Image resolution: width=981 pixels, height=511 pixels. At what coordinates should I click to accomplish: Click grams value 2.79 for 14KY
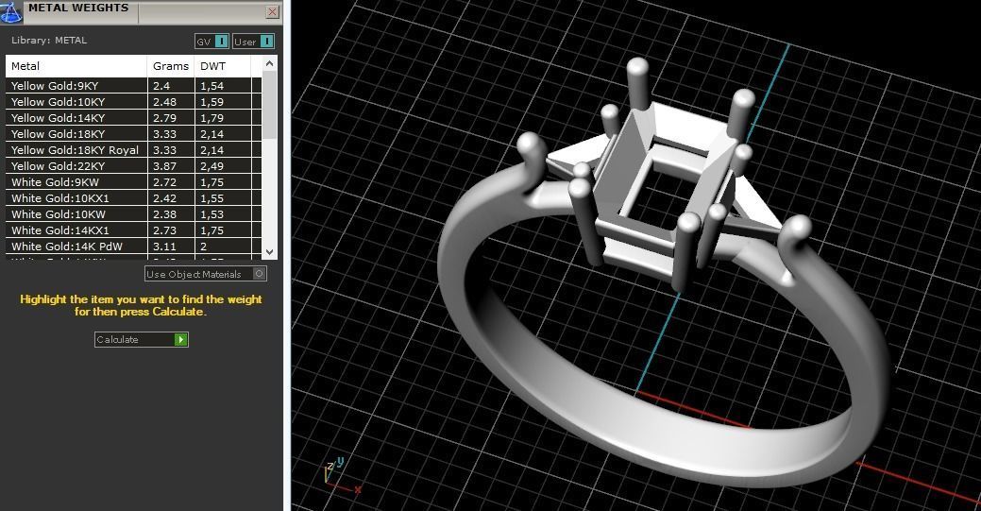pos(164,118)
